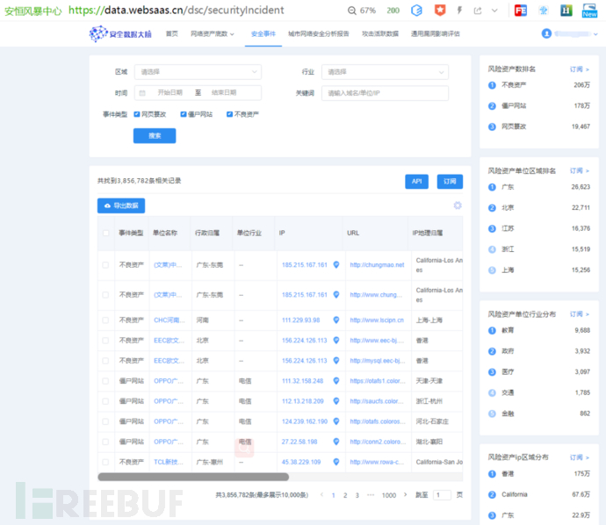Click the blue hexagon extension icon
Viewport: 606px width, 525px height.
[416, 11]
